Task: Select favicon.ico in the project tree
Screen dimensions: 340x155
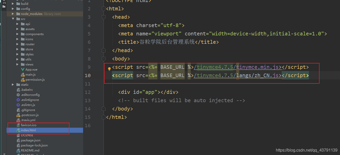Action: [x=29, y=125]
